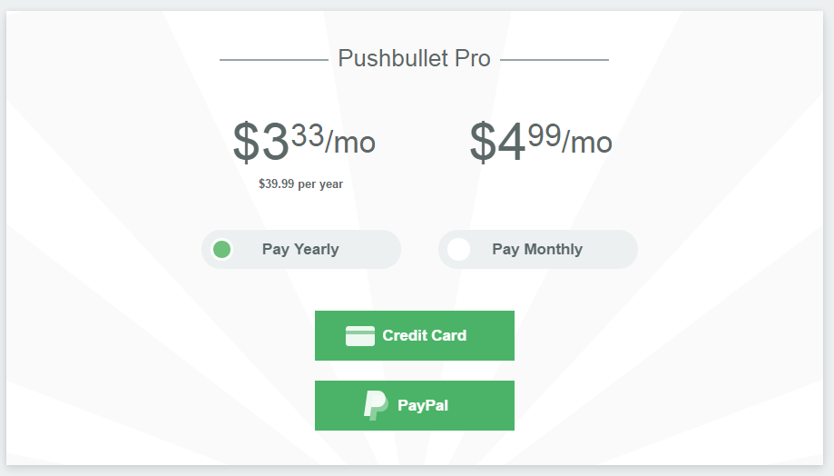This screenshot has width=834, height=476.
Task: Choose the Pay Monthly label text
Action: pos(537,249)
